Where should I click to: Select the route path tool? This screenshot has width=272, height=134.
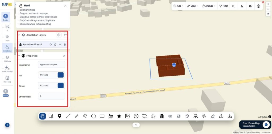(x=144, y=116)
